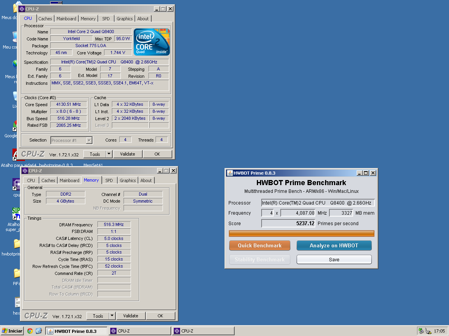Select Graphics tab in lower CPU-Z window

pyautogui.click(x=128, y=180)
